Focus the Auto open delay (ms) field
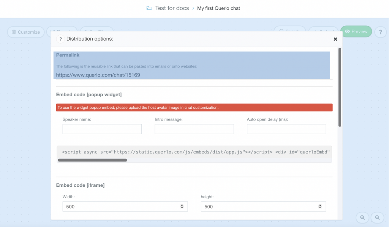The width and height of the screenshot is (389, 227). pyautogui.click(x=286, y=129)
